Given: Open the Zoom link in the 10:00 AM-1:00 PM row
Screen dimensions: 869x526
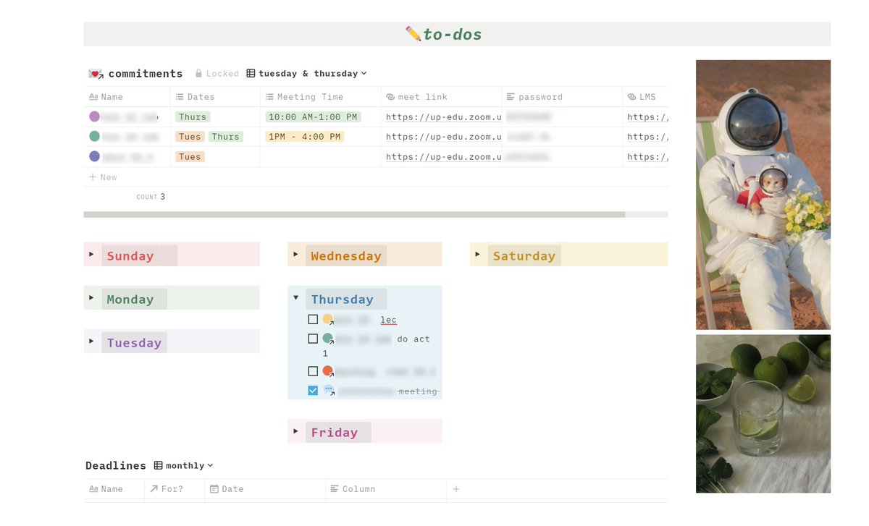Looking at the screenshot, I should coord(443,117).
